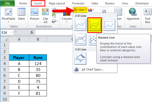Choose Stacked Line with Markers chart
The width and height of the screenshot is (152, 102).
(93, 40)
